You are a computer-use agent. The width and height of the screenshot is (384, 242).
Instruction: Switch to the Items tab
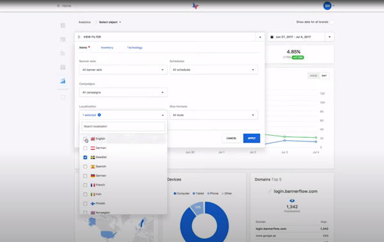83,47
